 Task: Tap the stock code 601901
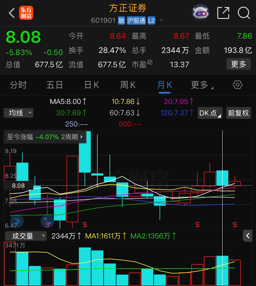[x=103, y=21]
